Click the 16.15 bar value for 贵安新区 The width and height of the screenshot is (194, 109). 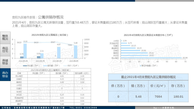pyautogui.click(x=139, y=48)
